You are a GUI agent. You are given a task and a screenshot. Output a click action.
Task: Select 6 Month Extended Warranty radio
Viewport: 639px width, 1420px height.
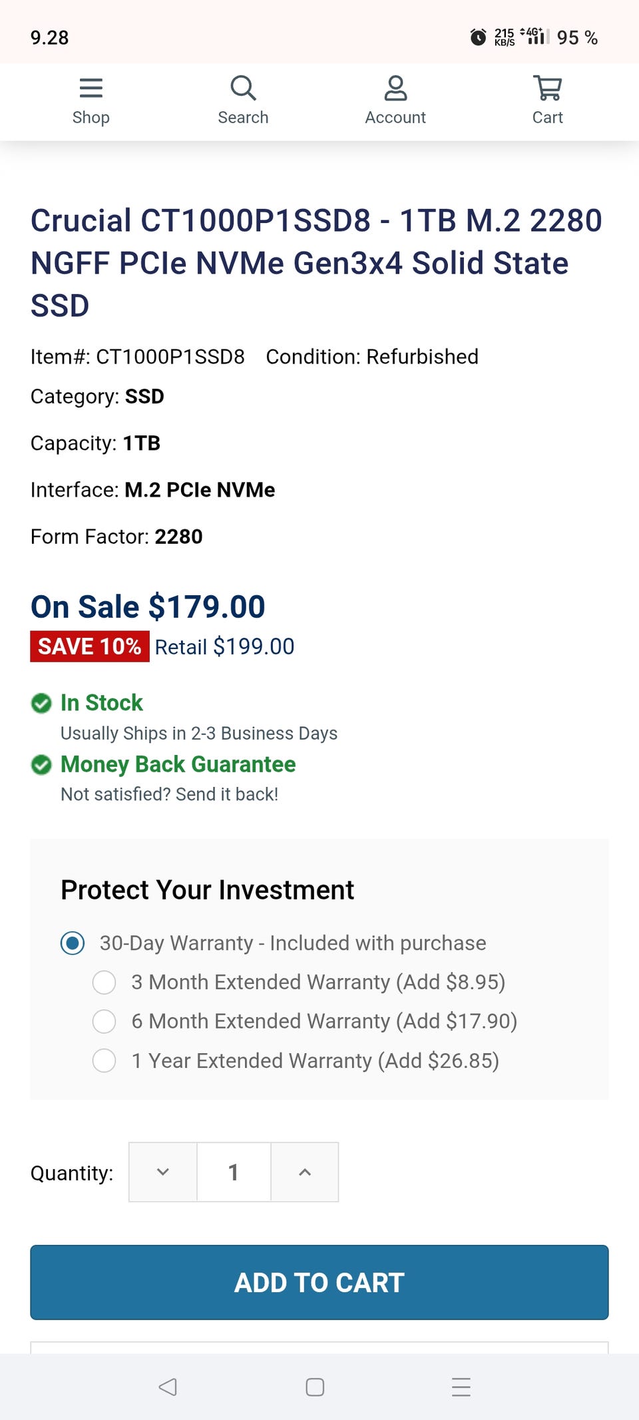104,1021
